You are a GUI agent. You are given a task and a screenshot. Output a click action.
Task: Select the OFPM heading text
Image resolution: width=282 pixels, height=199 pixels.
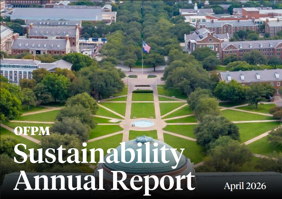click(x=32, y=131)
